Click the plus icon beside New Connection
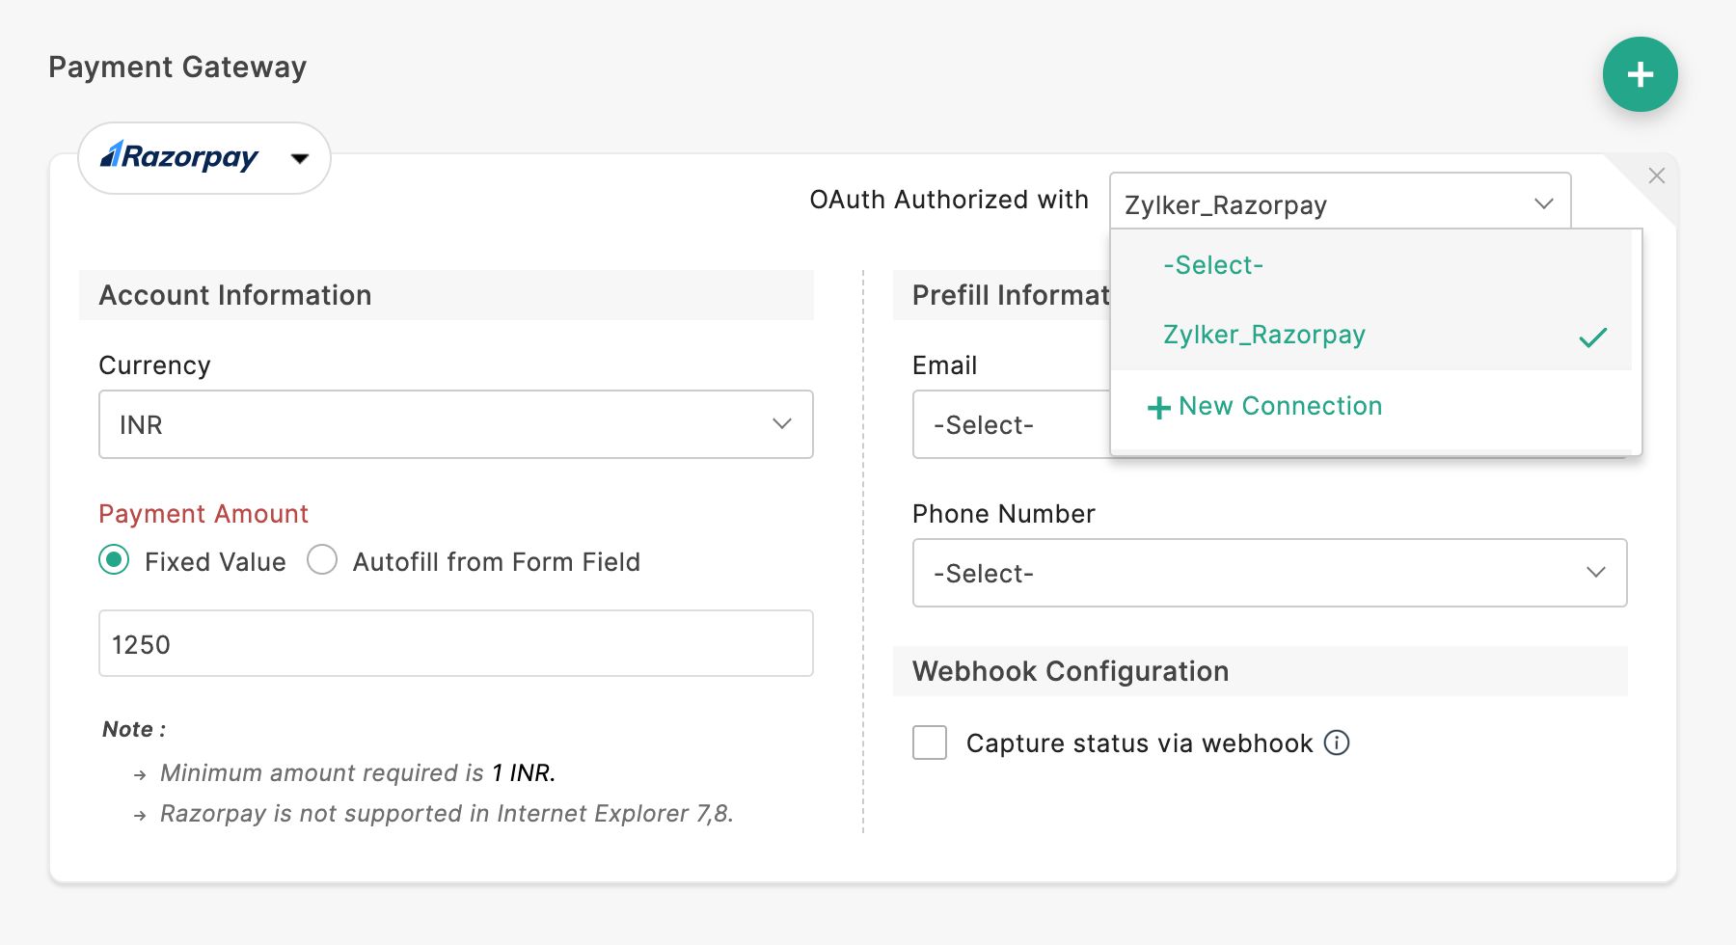 pos(1158,408)
